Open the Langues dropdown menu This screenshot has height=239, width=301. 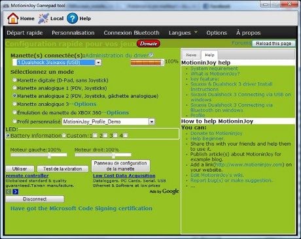[x=183, y=33]
